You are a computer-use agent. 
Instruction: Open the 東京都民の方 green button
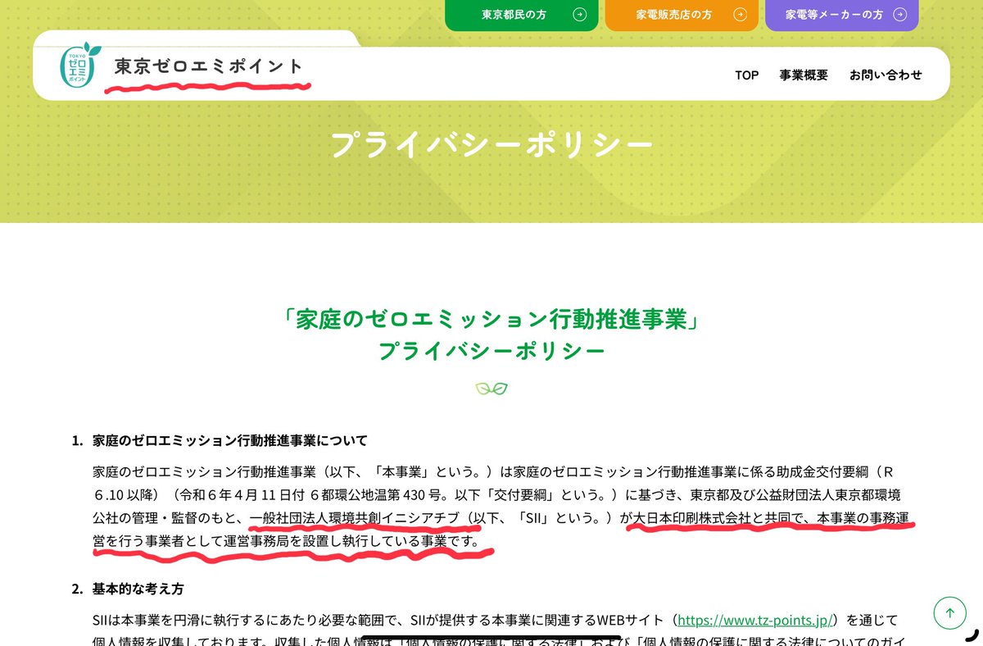pos(521,15)
